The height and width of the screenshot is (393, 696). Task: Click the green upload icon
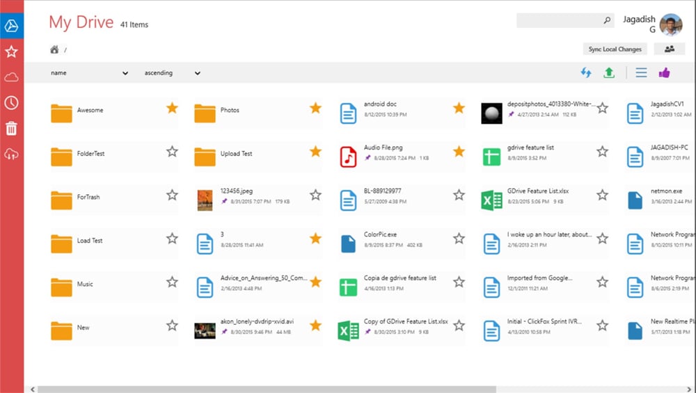click(x=609, y=72)
